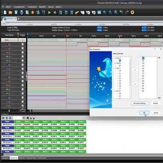163x163 pixels.
Task: Select the open waveform document tab
Action: [x=10, y=19]
